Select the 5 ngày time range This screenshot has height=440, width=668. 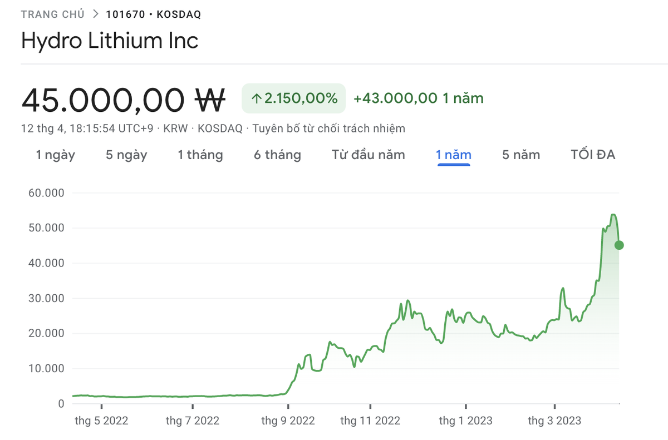point(126,155)
